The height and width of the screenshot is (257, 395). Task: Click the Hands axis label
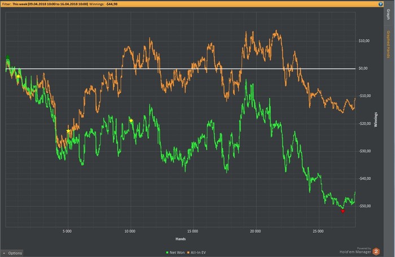click(181, 239)
